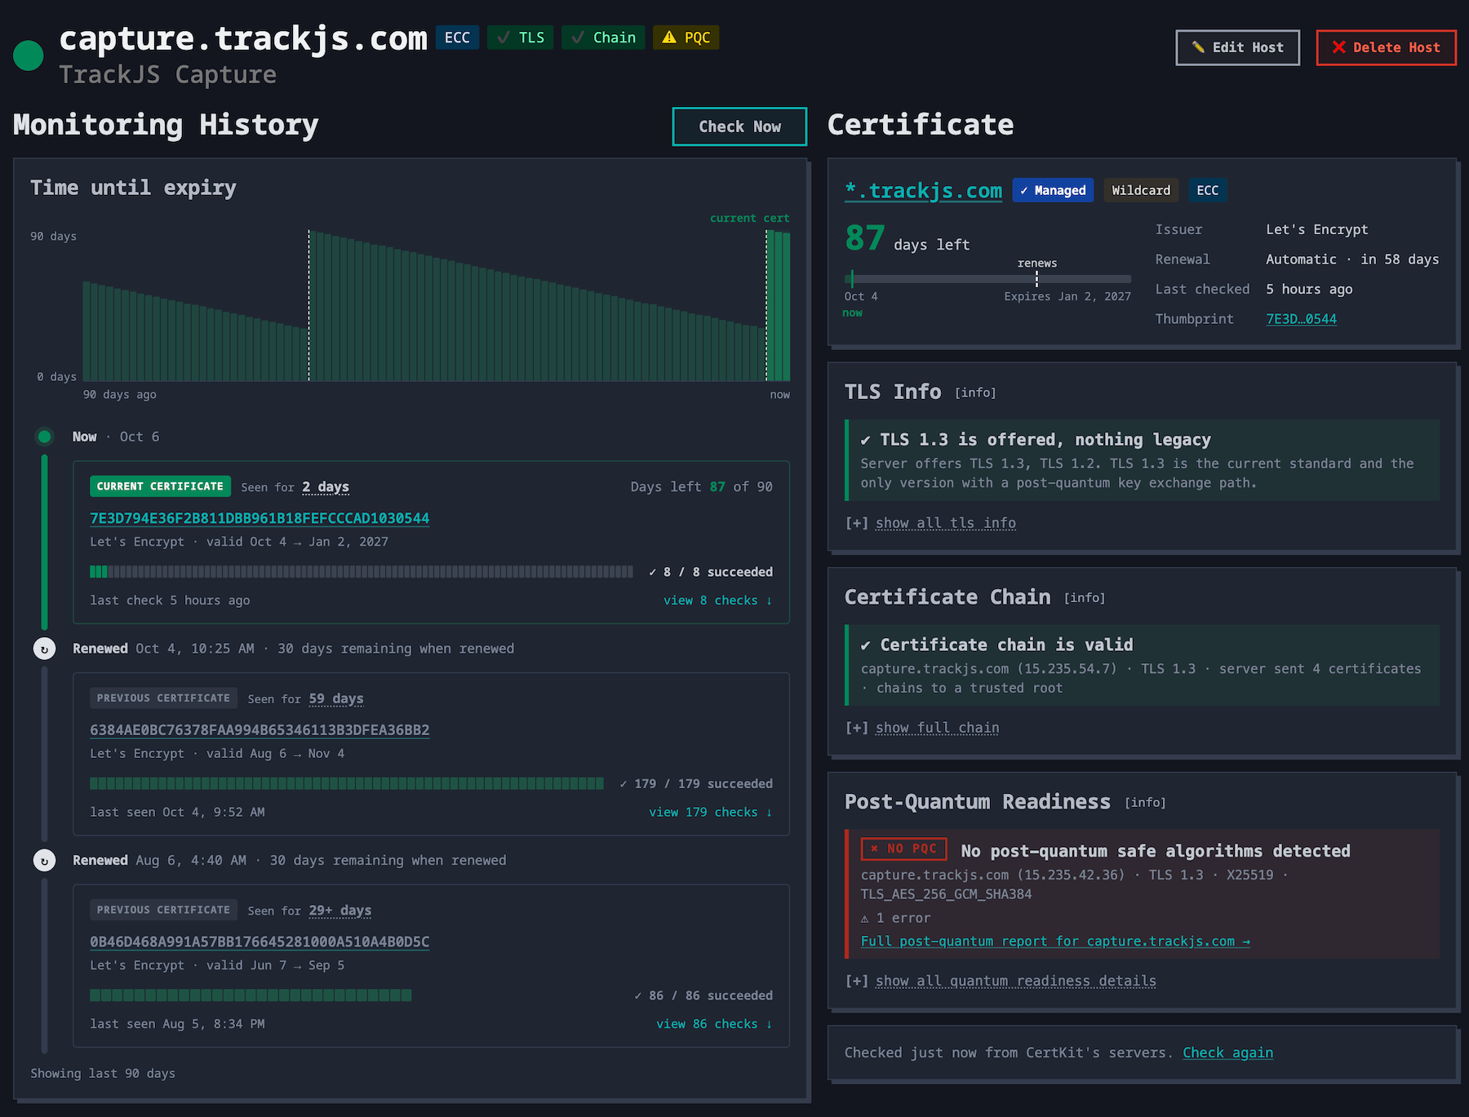This screenshot has height=1117, width=1469.
Task: Expand show full chain
Action: pyautogui.click(x=937, y=728)
